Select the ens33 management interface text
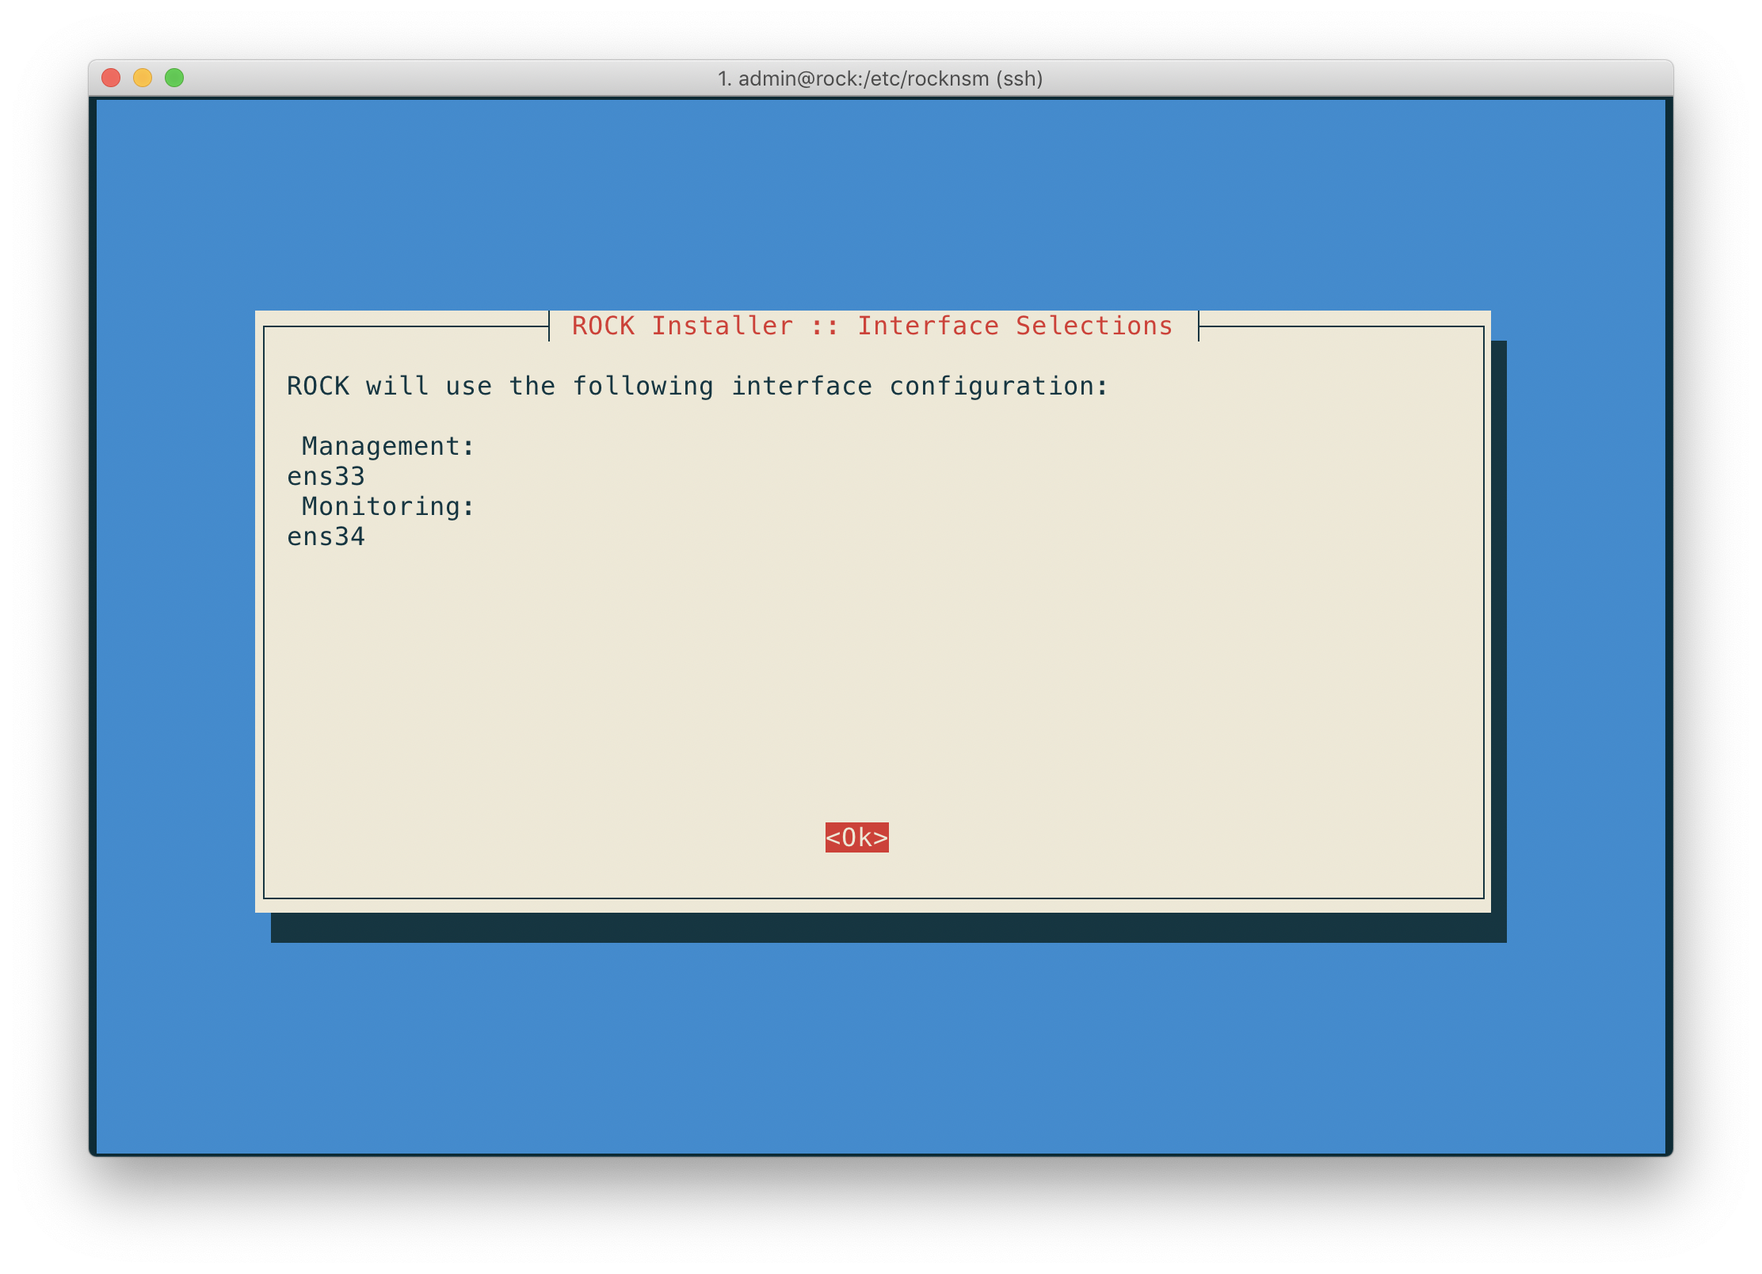This screenshot has width=1762, height=1274. coord(326,476)
